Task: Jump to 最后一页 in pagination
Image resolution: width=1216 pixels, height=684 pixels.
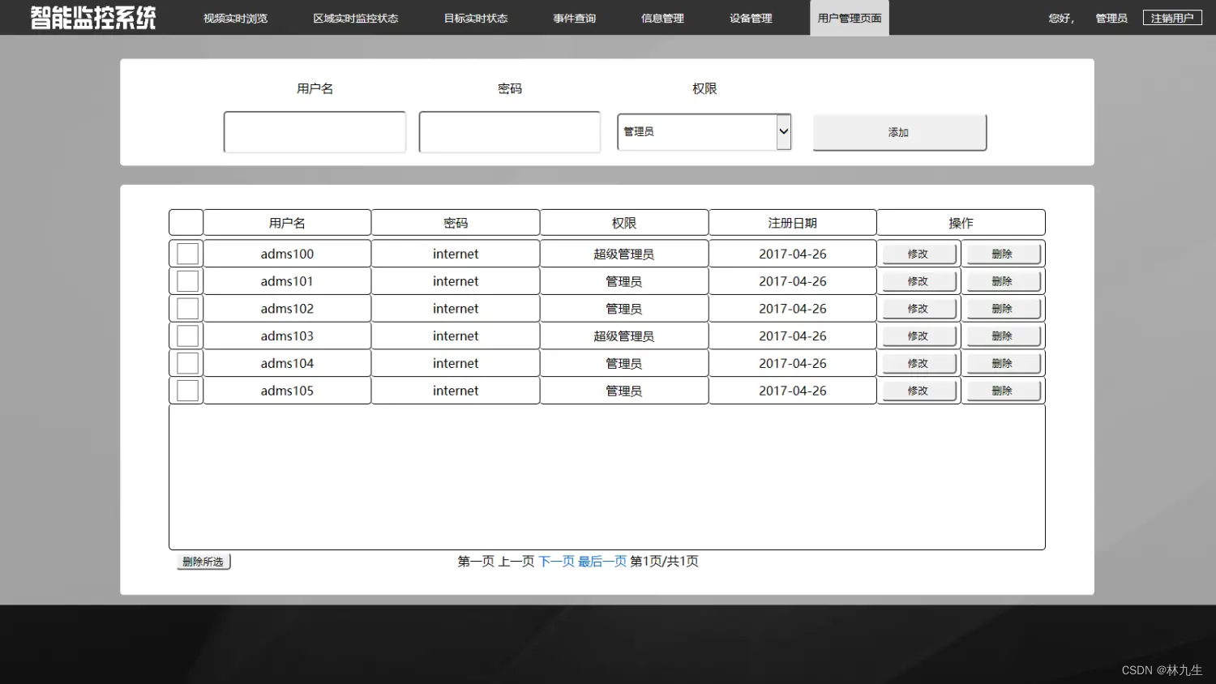Action: point(602,561)
